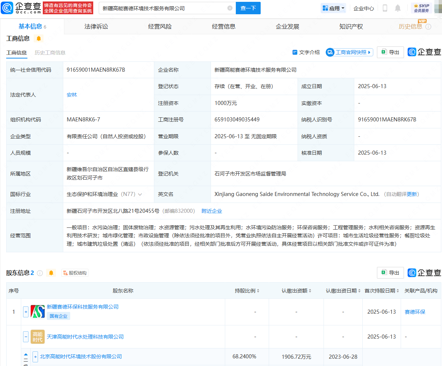Open 工商官网快照

pyautogui.click(x=350, y=52)
